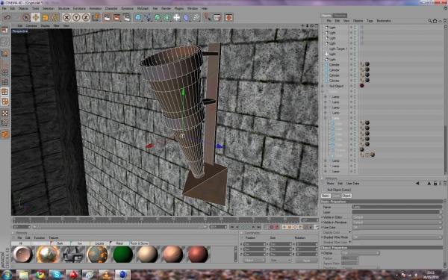
Task: Open the Shaded Wire Mode dropdown
Action: coord(397,237)
